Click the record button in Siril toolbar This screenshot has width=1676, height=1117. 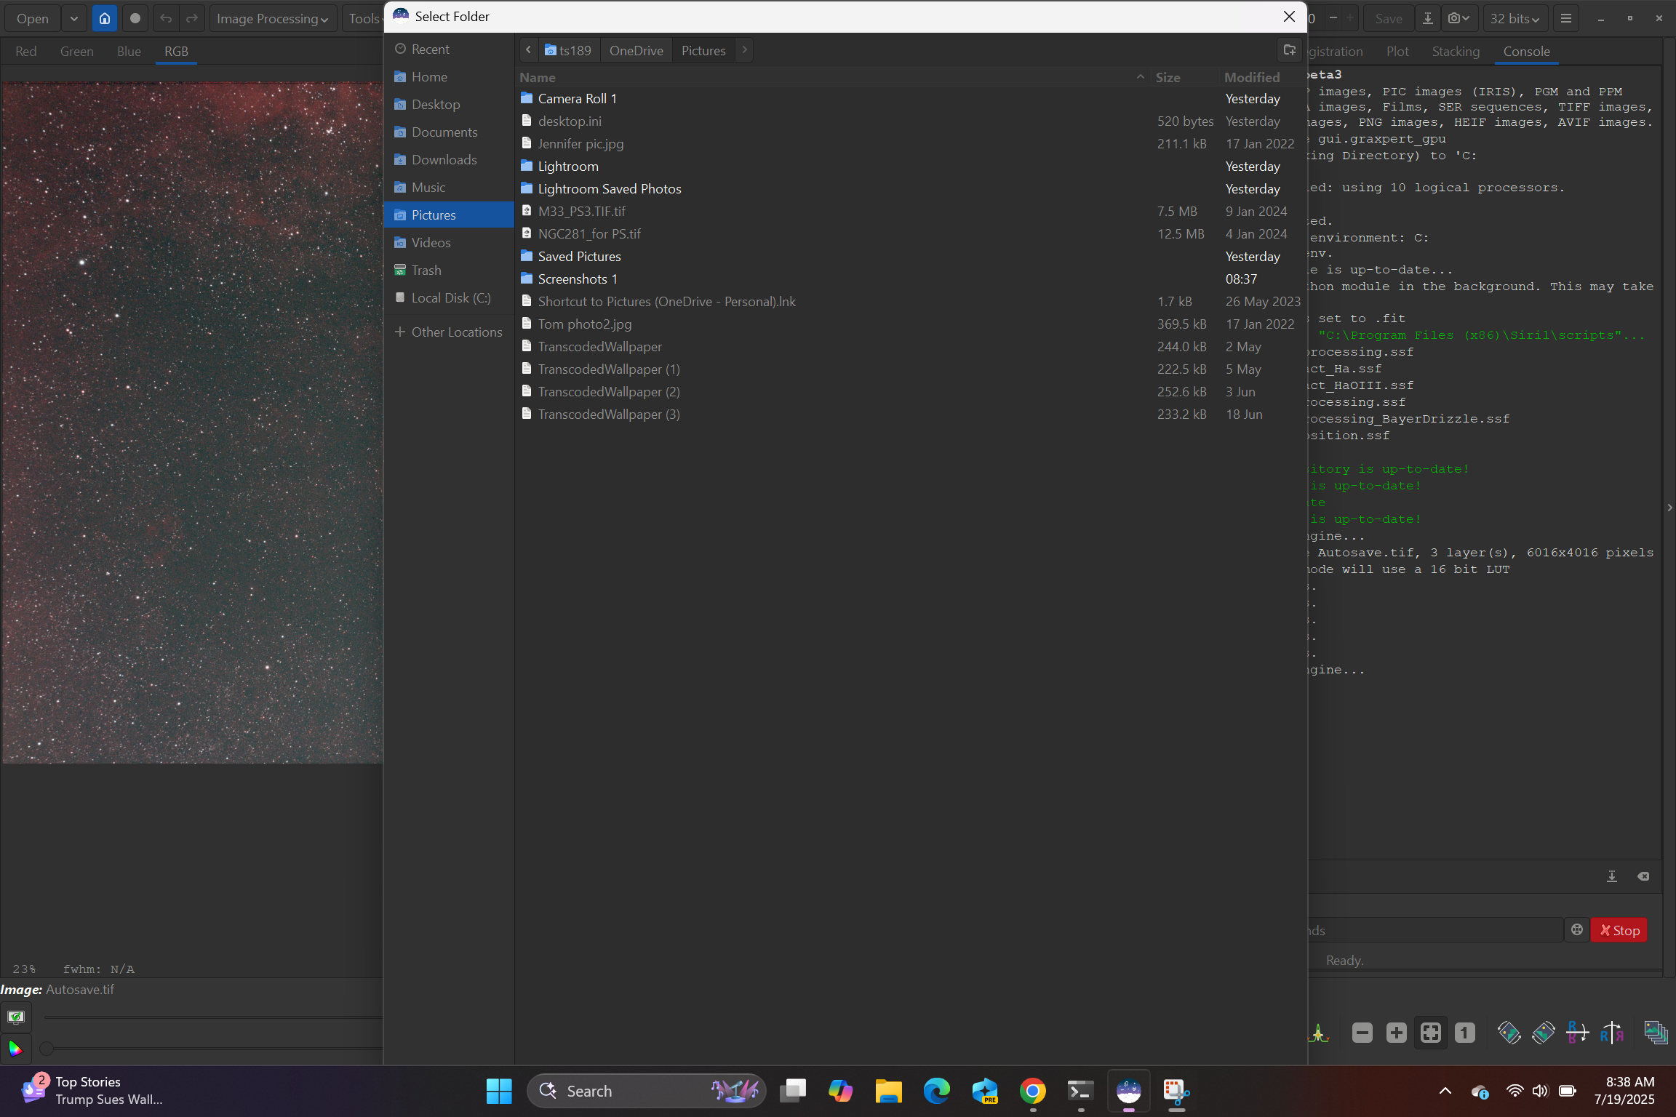[x=135, y=18]
